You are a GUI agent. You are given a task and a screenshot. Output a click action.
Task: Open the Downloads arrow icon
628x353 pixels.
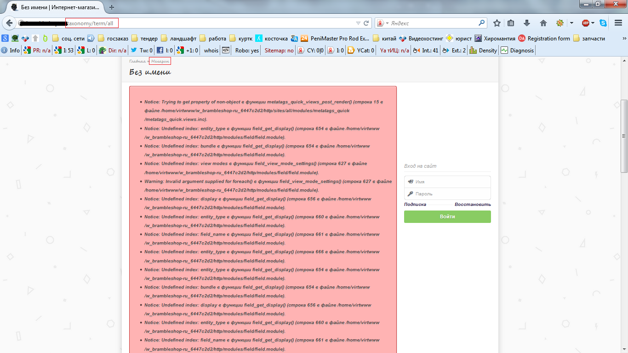tap(527, 23)
